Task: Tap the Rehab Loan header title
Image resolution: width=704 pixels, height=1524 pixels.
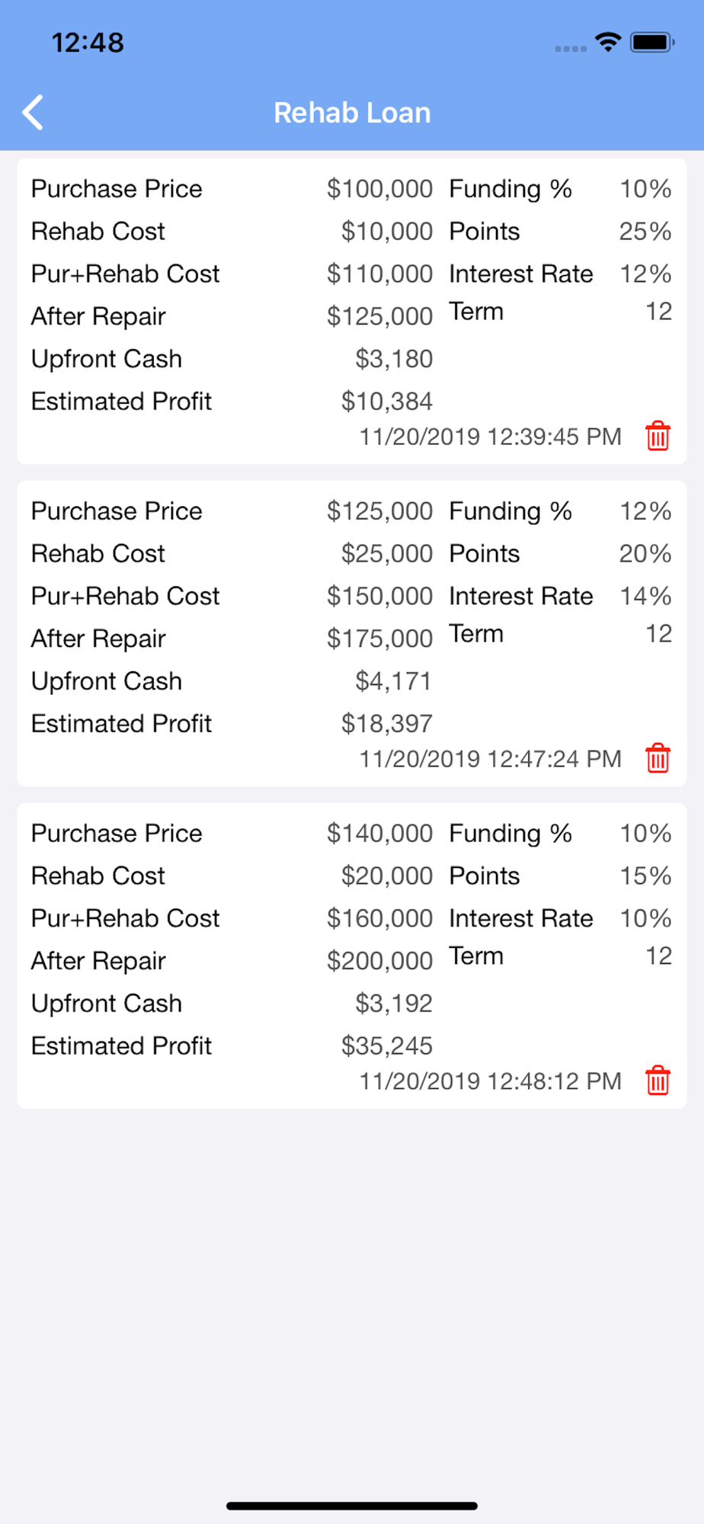Action: [352, 113]
